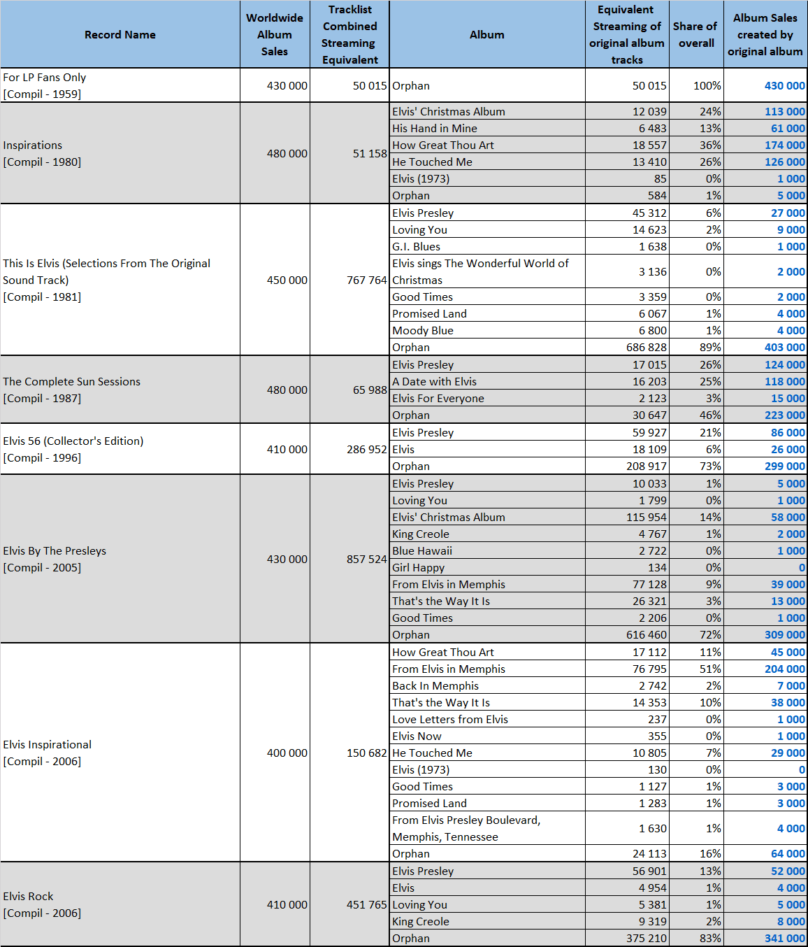Click the 'His Hand in Mine' album cell
Viewport: 808px width, 947px height.
coord(487,128)
